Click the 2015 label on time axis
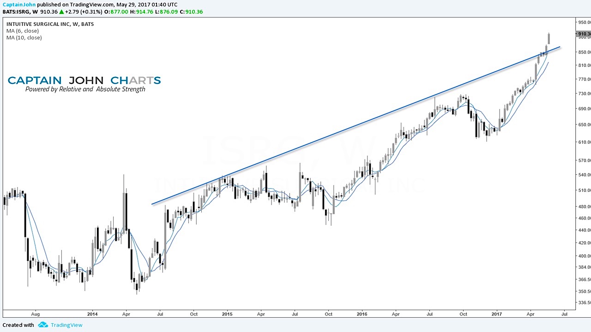 coord(227,314)
